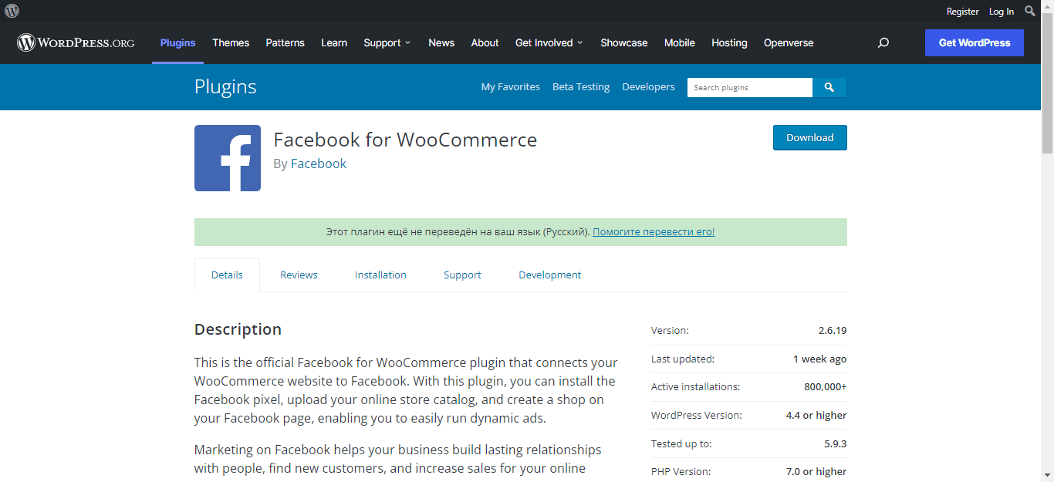1054x482 pixels.
Task: Click the Get WordPress button
Action: [974, 42]
